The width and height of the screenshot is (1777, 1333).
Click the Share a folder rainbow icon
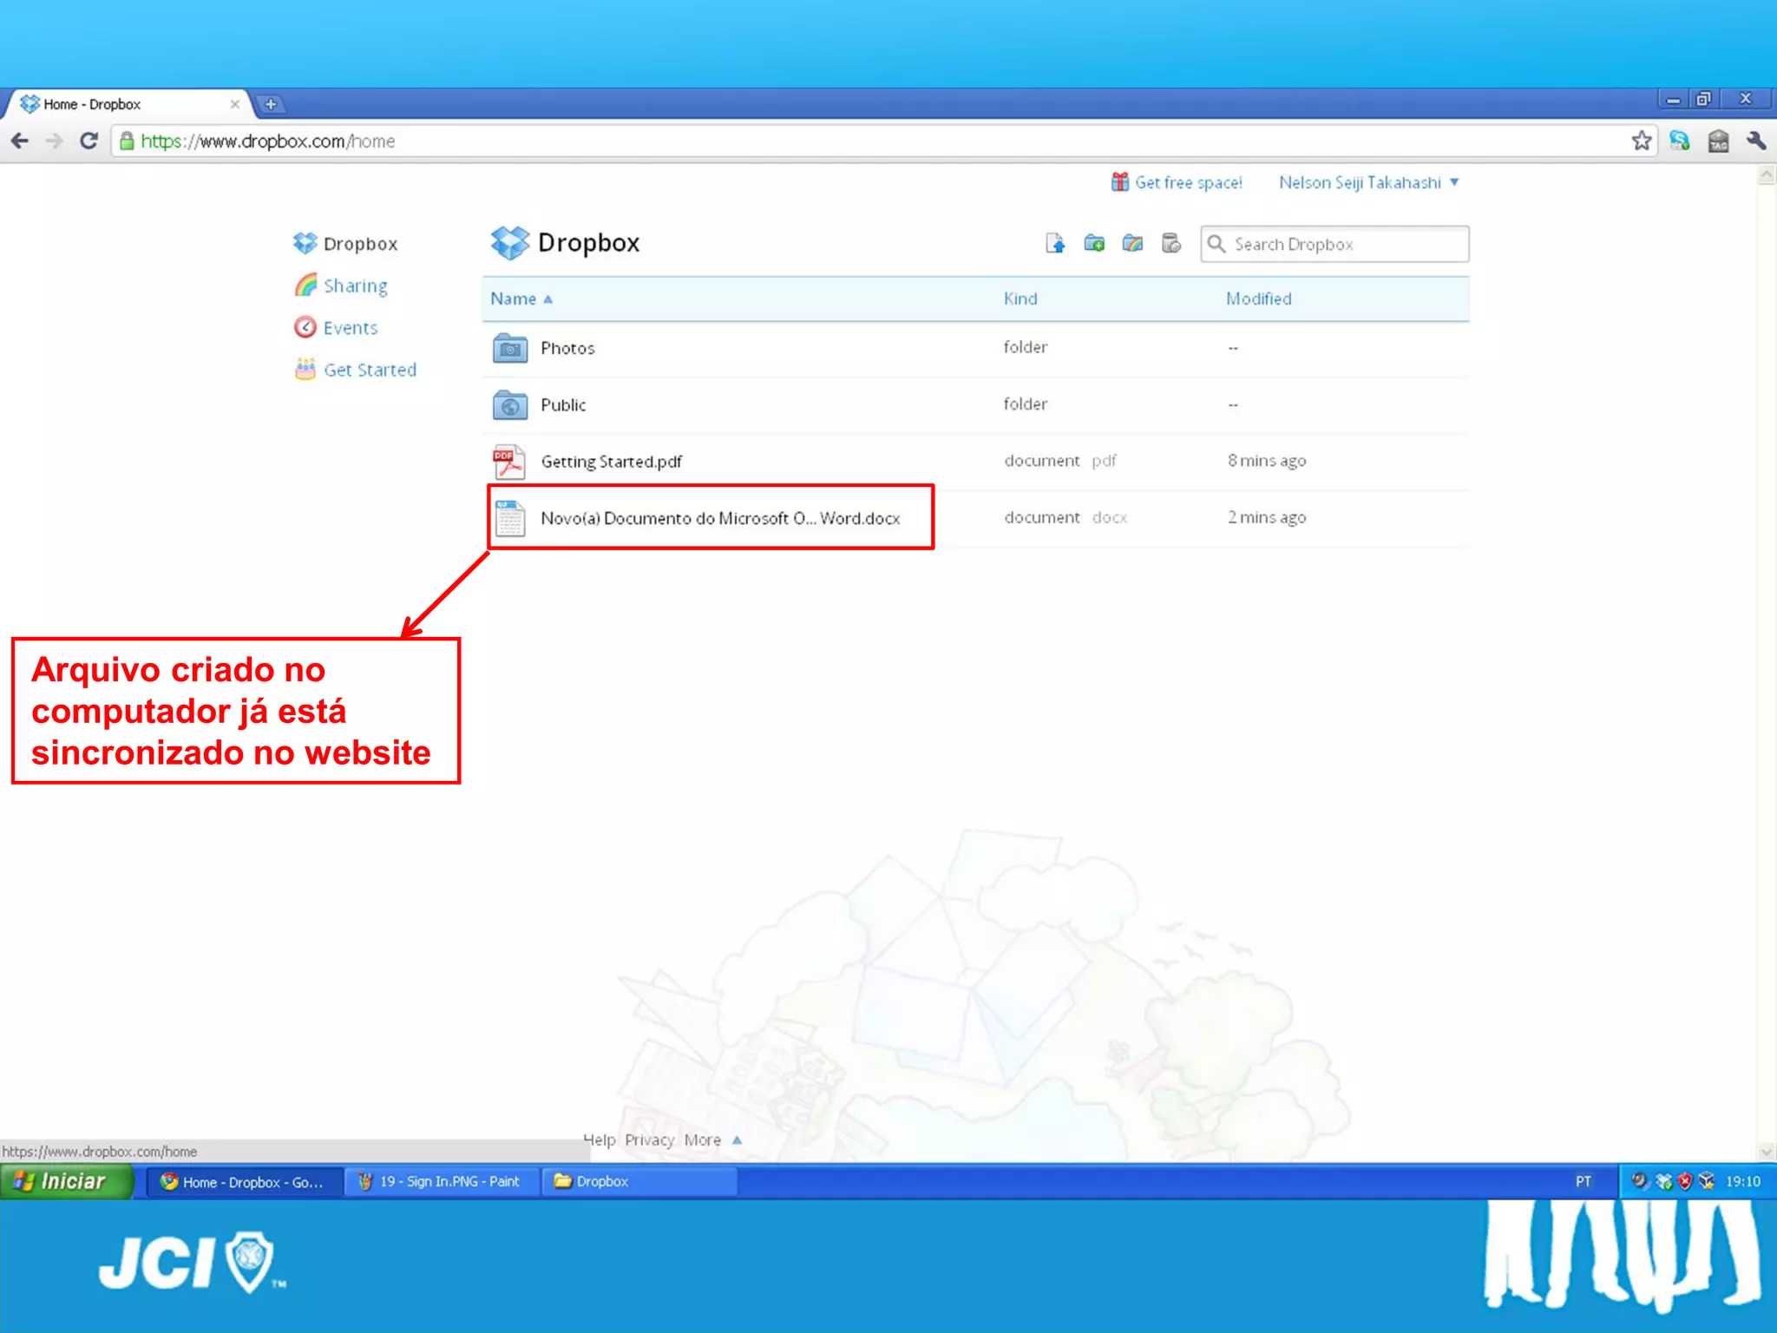(1132, 244)
